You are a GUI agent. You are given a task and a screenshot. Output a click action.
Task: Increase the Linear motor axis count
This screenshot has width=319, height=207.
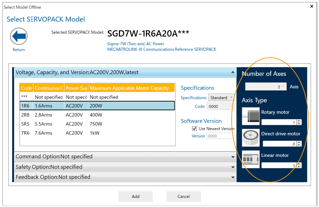(x=299, y=164)
